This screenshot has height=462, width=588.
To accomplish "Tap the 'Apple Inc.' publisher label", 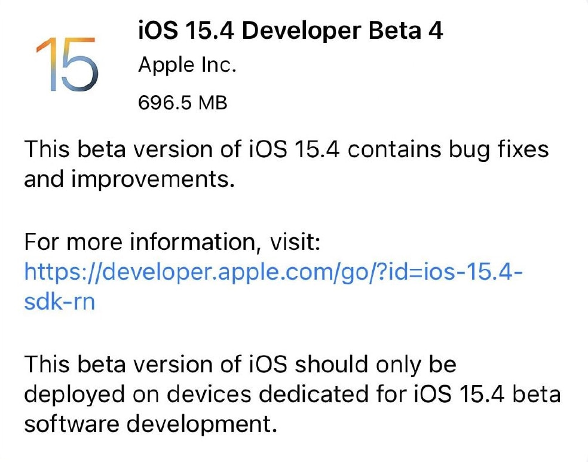I will [187, 65].
